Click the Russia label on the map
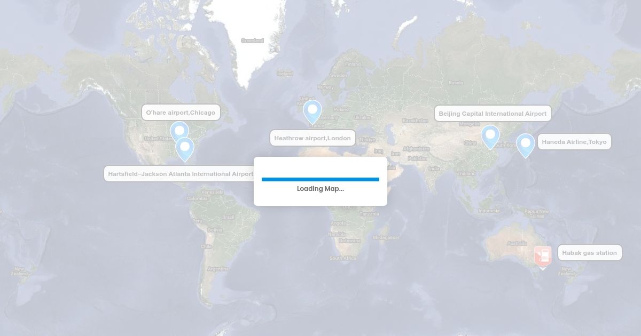This screenshot has width=641, height=336. pyautogui.click(x=456, y=83)
